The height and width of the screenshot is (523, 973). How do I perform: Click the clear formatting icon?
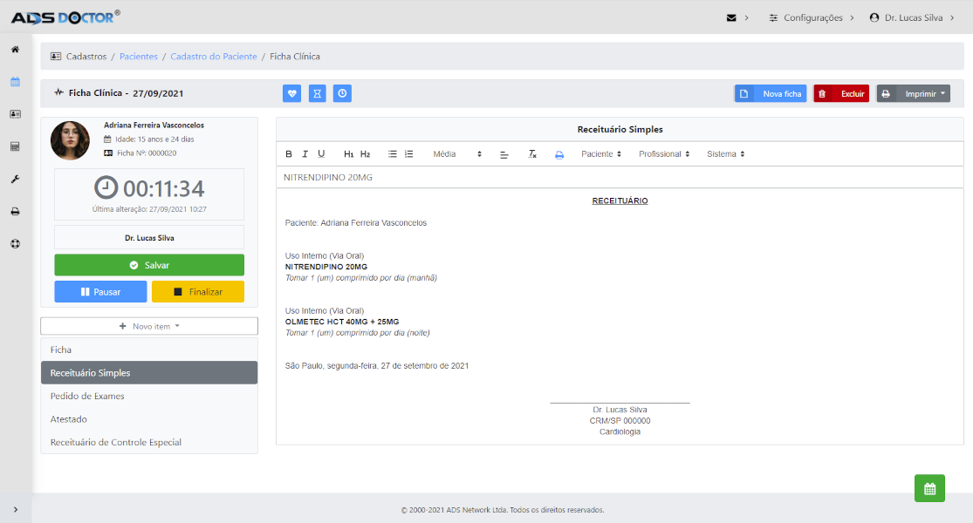[531, 153]
